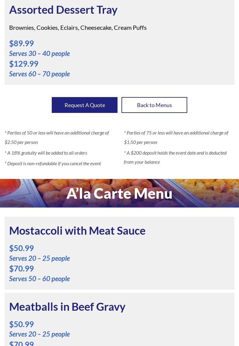Click the $129.99 dessert tray price
The width and height of the screenshot is (239, 346).
tap(24, 64)
